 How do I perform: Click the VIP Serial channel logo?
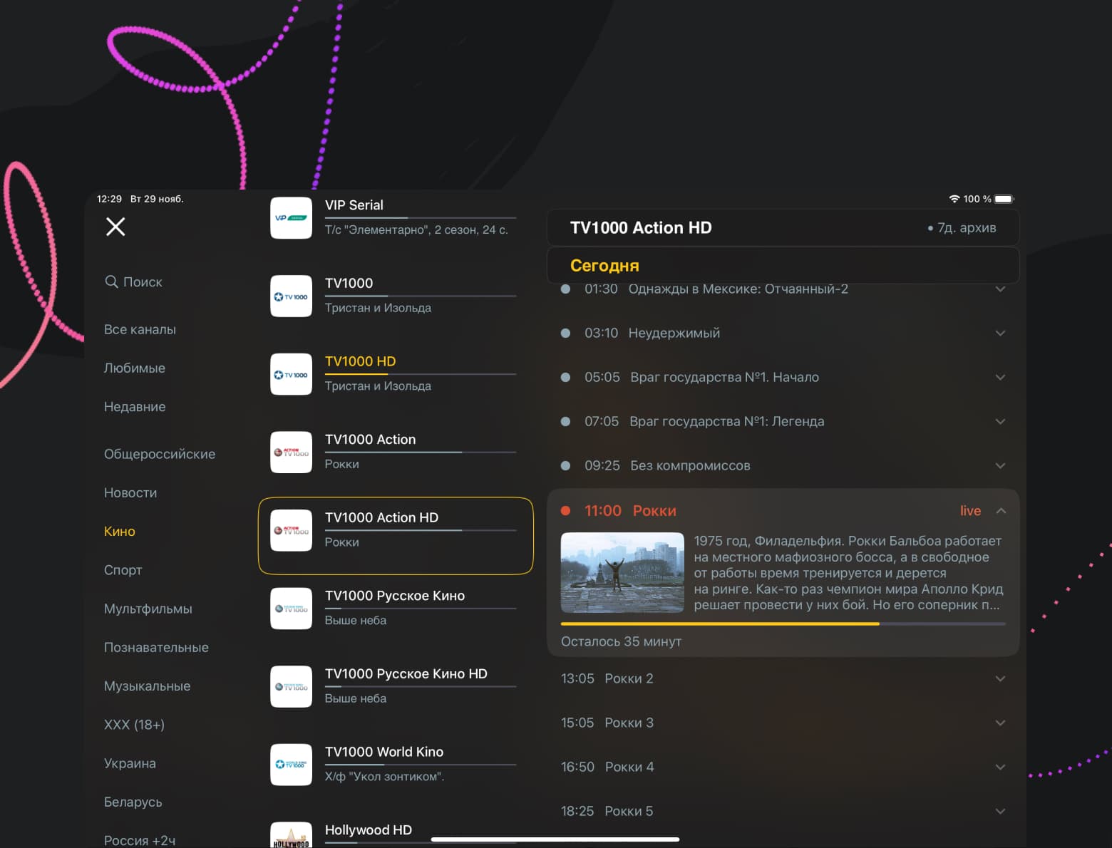click(291, 218)
